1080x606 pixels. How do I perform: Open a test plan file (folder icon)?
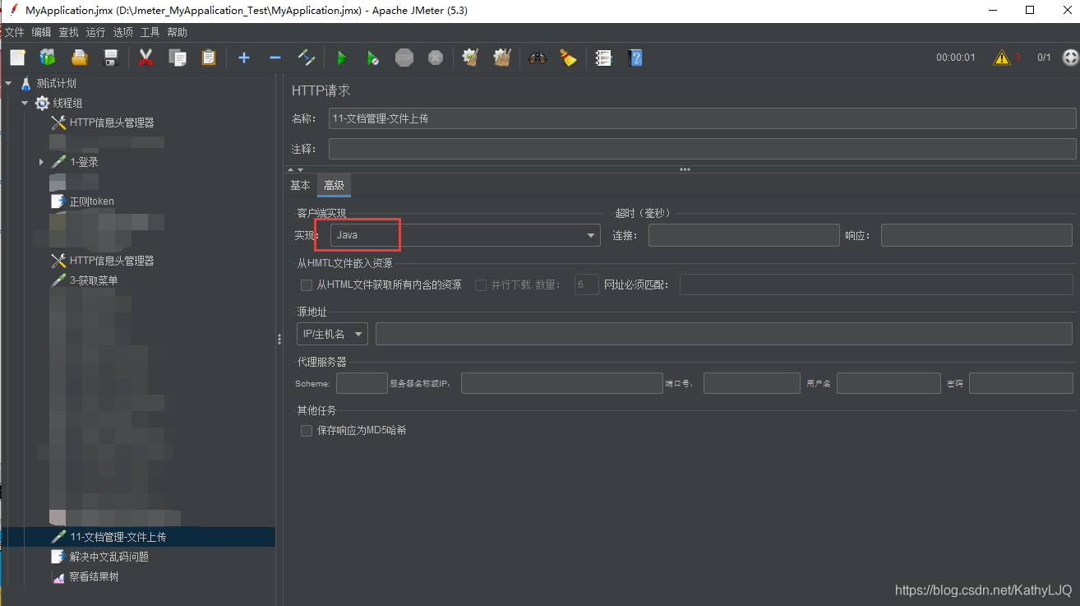pos(79,58)
